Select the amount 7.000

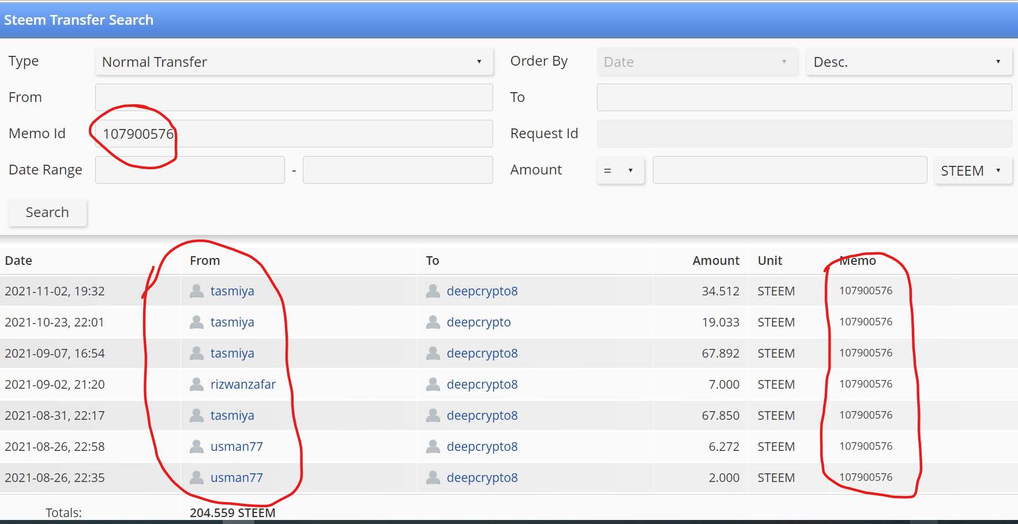point(724,384)
